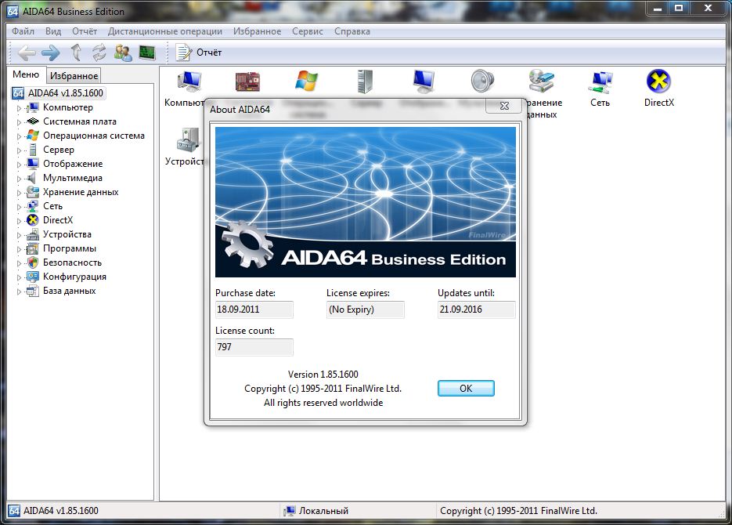Screen dimensions: 732x525
Task: Open the Сеть network icon in main panel
Action: pos(600,88)
